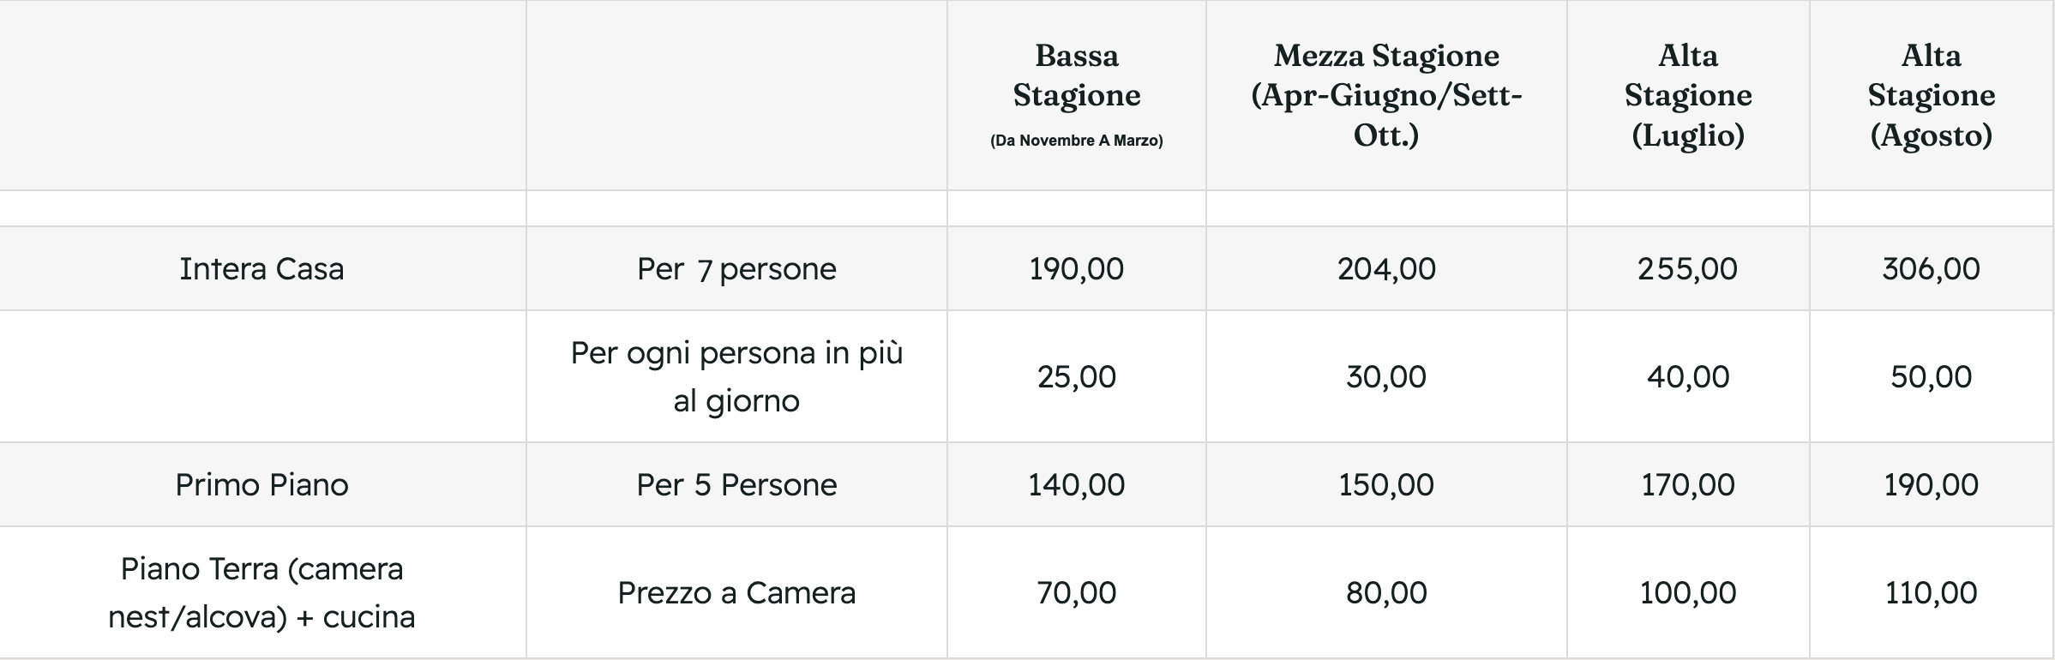Click the 110,00 Agosto room price

coord(1931,593)
